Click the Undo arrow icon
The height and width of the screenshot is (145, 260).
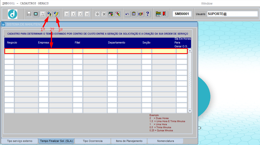[127, 14]
